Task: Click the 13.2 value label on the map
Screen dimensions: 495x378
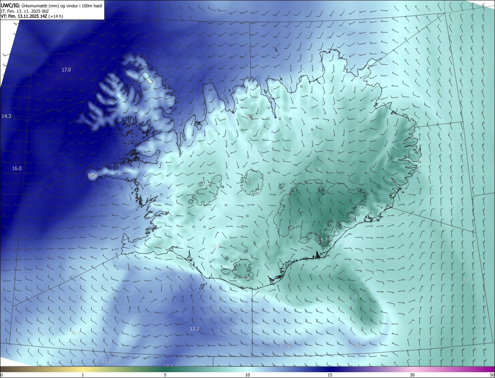Action: [x=195, y=329]
